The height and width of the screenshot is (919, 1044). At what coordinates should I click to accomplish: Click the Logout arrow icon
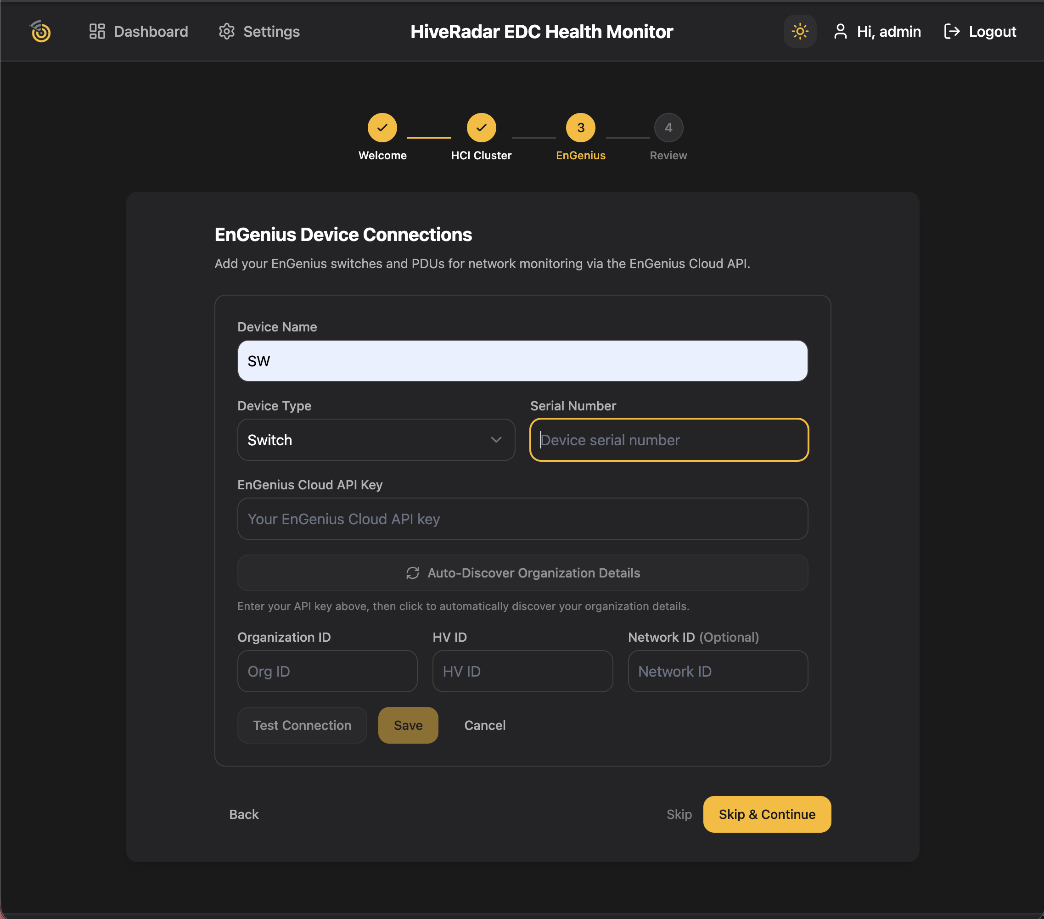point(952,32)
